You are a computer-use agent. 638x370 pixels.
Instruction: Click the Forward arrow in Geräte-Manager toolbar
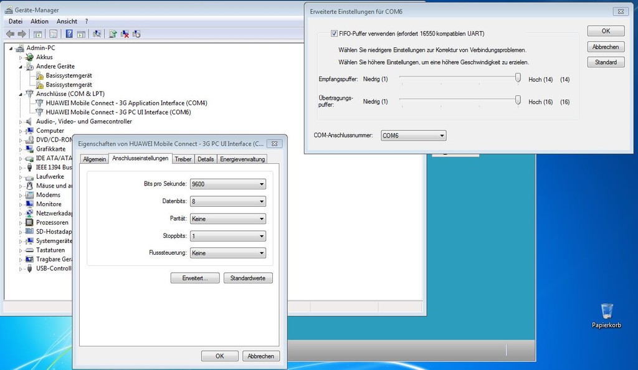tap(22, 34)
